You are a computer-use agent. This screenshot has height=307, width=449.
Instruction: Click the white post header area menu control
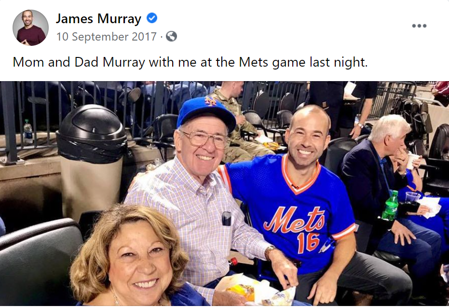click(x=420, y=26)
